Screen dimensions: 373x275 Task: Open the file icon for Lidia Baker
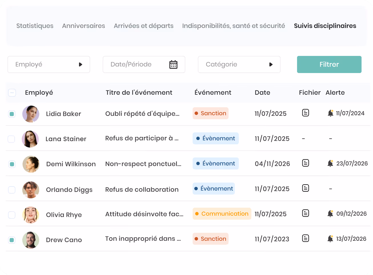pyautogui.click(x=305, y=113)
